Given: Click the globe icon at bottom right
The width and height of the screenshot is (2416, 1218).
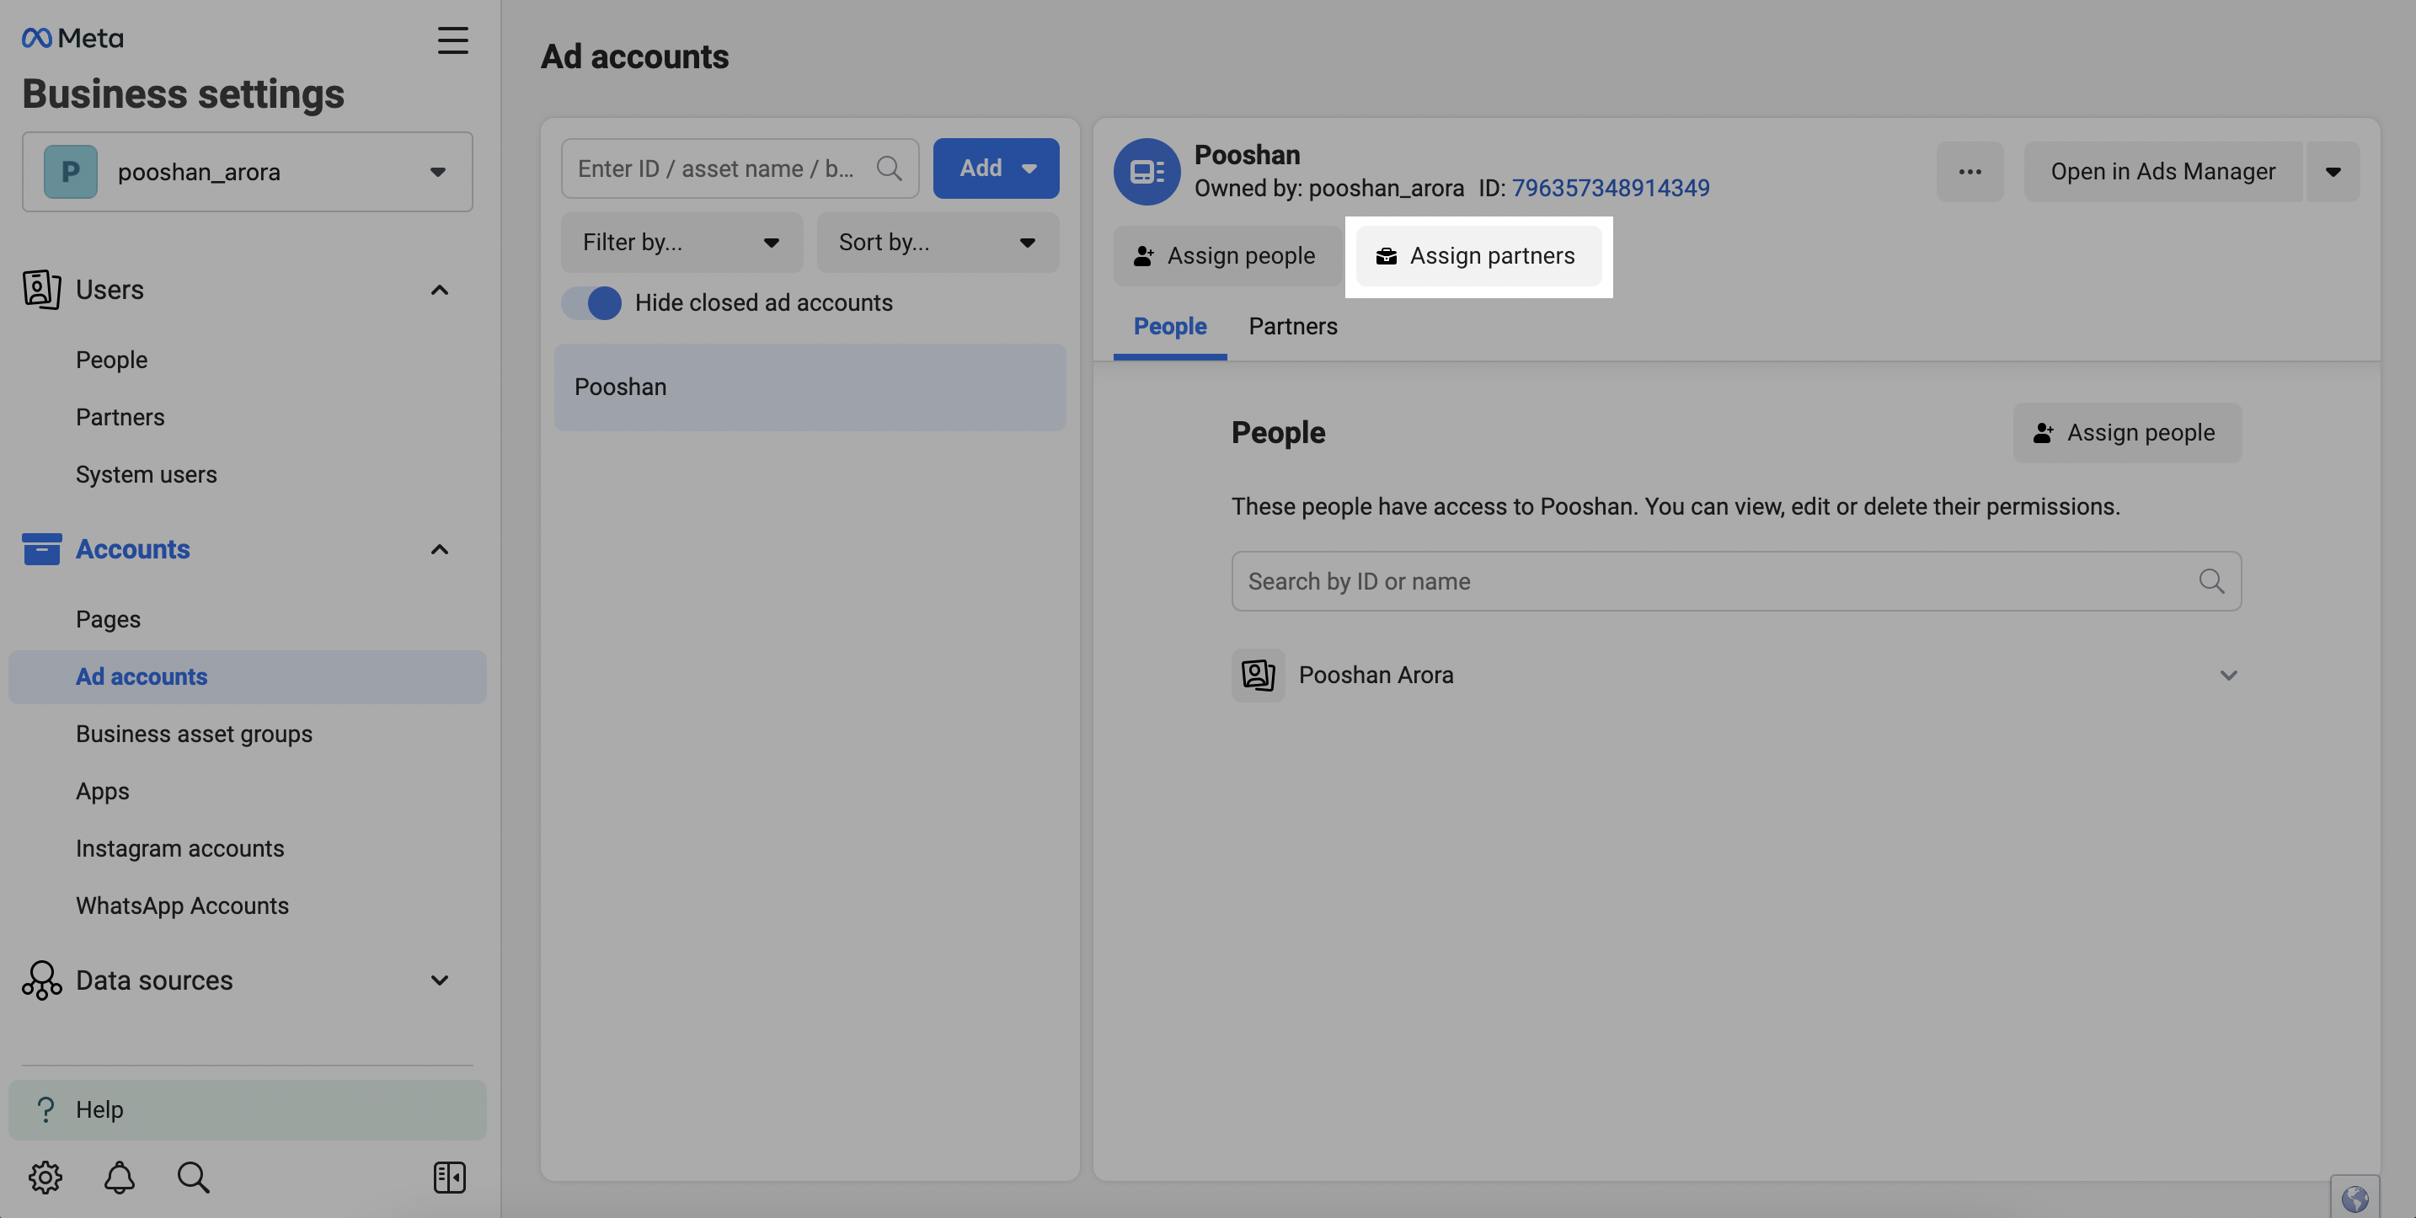Looking at the screenshot, I should click(2355, 1198).
